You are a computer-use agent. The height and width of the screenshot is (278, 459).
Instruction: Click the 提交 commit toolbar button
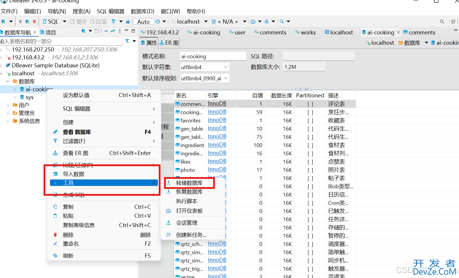(78, 21)
